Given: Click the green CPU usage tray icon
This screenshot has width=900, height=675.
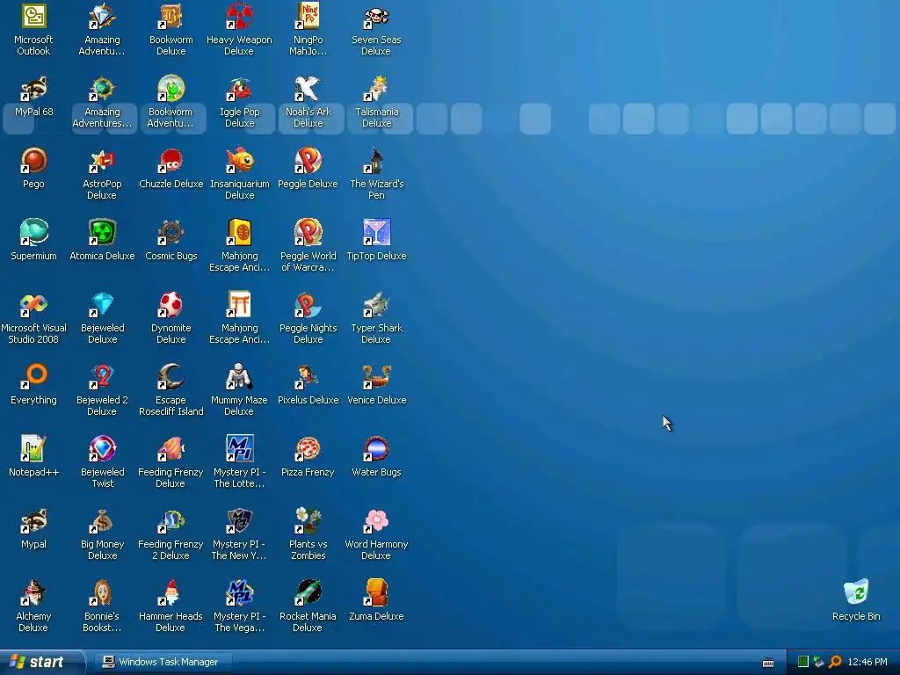Looking at the screenshot, I should 803,662.
